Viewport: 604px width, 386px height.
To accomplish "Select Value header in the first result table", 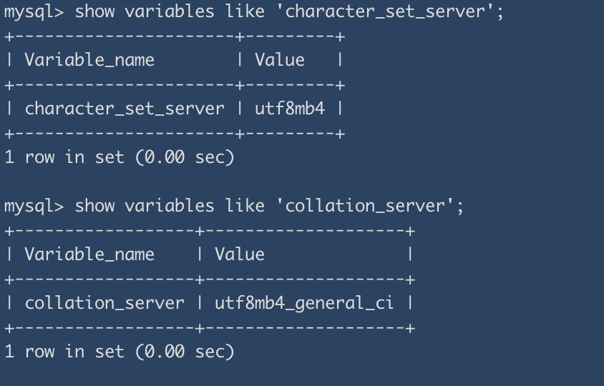I will [x=280, y=60].
